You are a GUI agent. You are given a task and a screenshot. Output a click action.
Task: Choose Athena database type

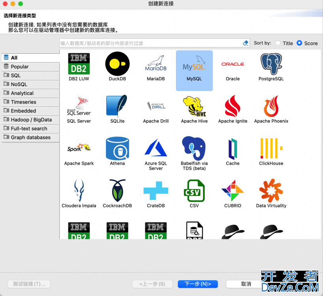click(x=117, y=148)
